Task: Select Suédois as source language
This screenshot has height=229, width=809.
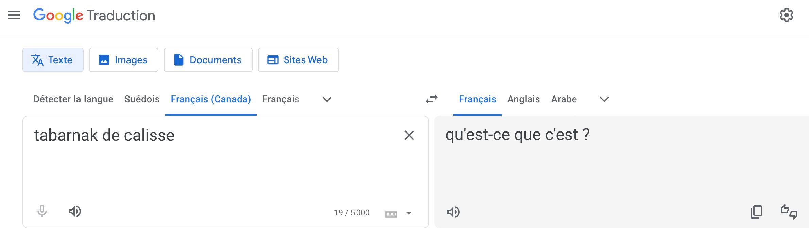Action: tap(142, 99)
